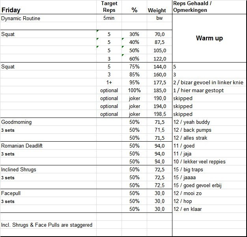Select the Goodmorning exercise cell
This screenshot has height=237, width=247.
pos(17,122)
